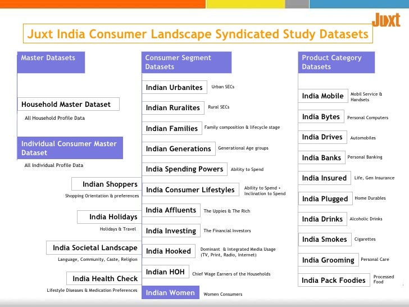Screen dimensions: 409x307
Task: Click Lifestyle Diseases & Medication Preferences text
Action: pyautogui.click(x=92, y=290)
